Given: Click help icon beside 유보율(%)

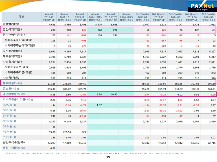Looking at the screenshot, I should coord(19,89).
